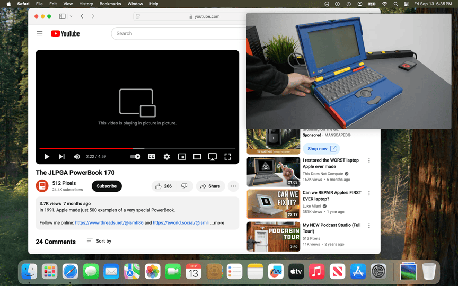
Task: Open the Help menu
Action: 154,4
